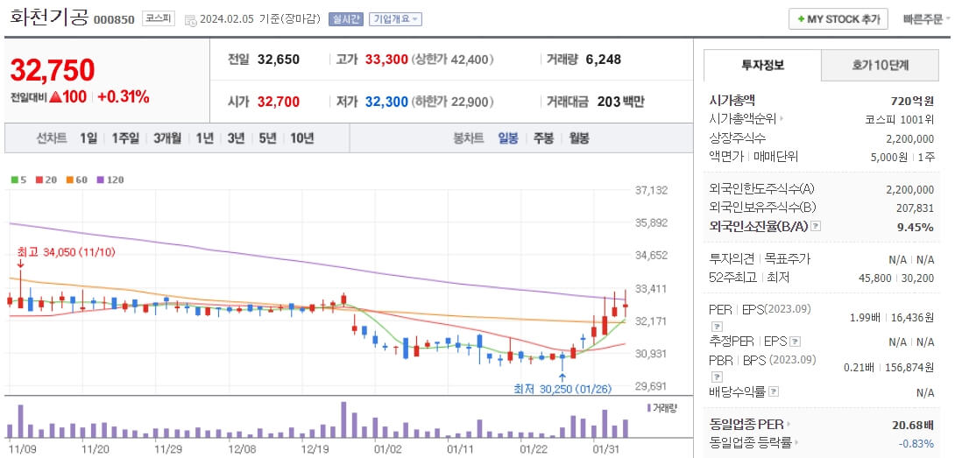Open the help icon beside 추정PER | EPS
Viewport: 955px width, 458px height.
coord(796,342)
